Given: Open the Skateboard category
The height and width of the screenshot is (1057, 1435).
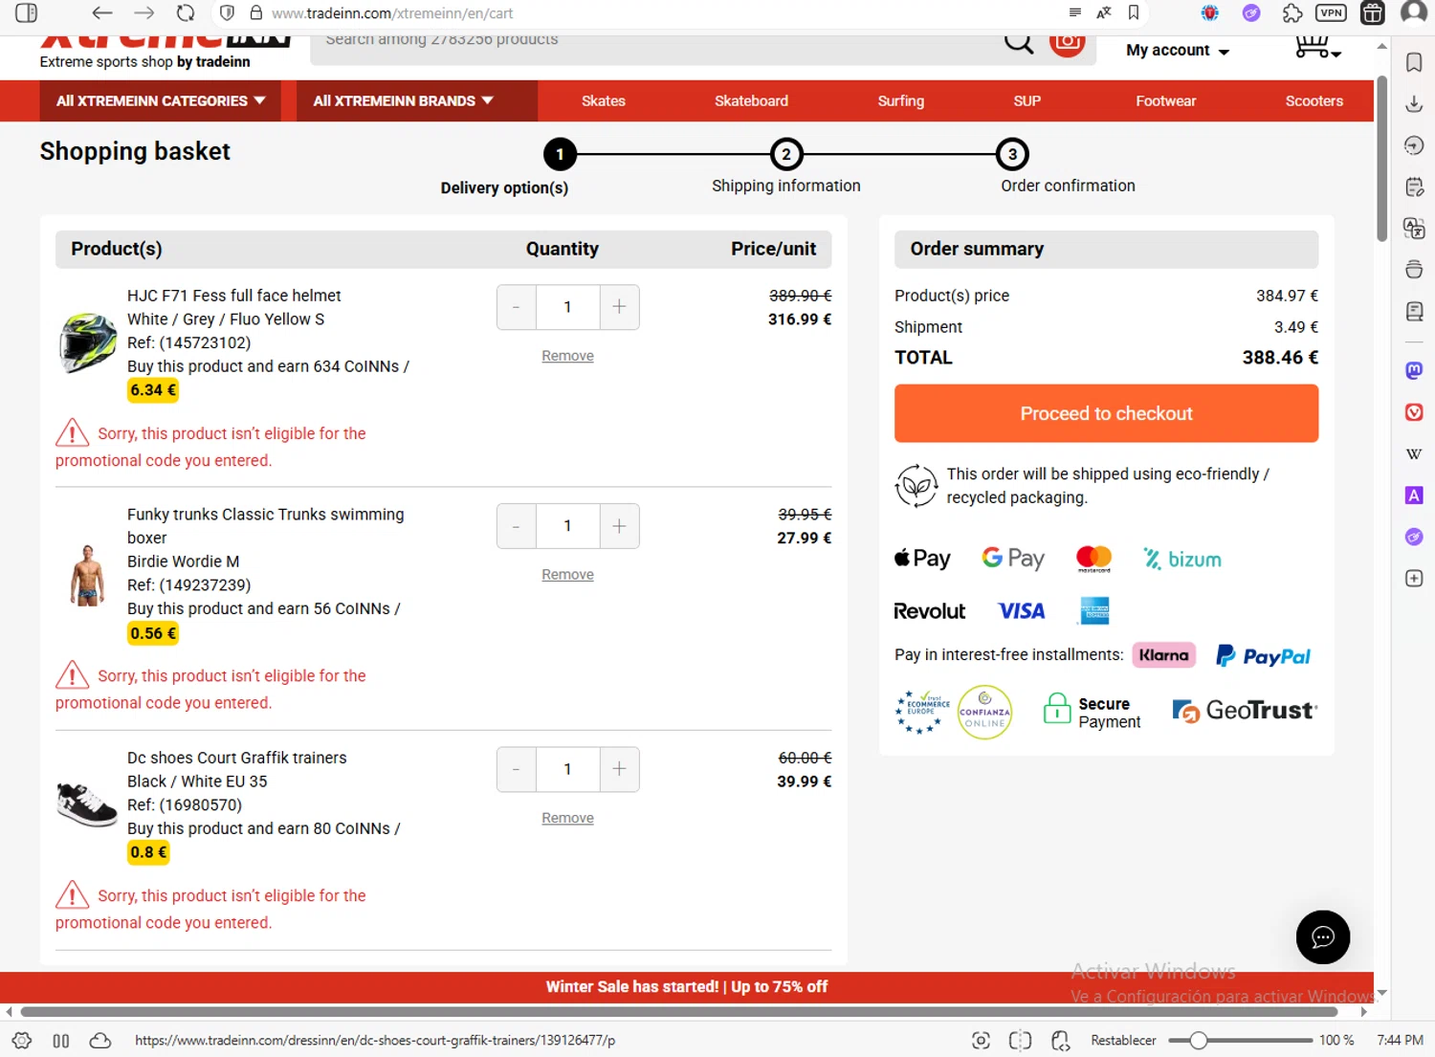Looking at the screenshot, I should point(752,100).
